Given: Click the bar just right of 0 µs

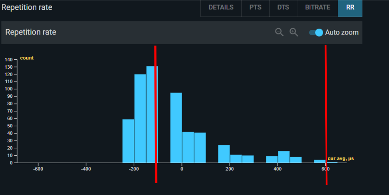Looking at the screenshot, I should coord(188,147).
